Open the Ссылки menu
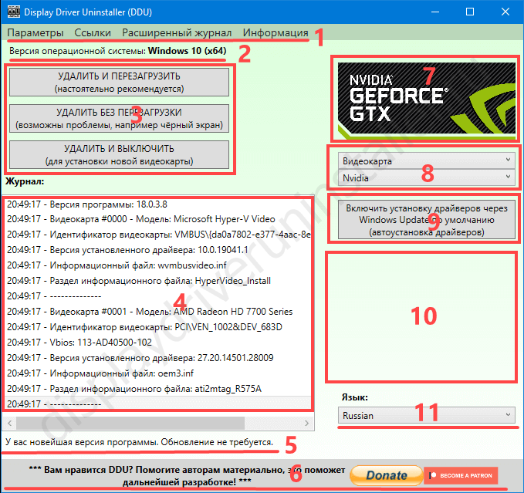This screenshot has width=524, height=493. (93, 32)
